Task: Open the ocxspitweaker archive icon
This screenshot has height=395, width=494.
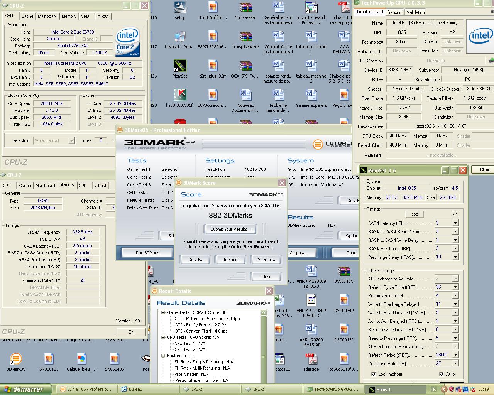Action: 245,40
